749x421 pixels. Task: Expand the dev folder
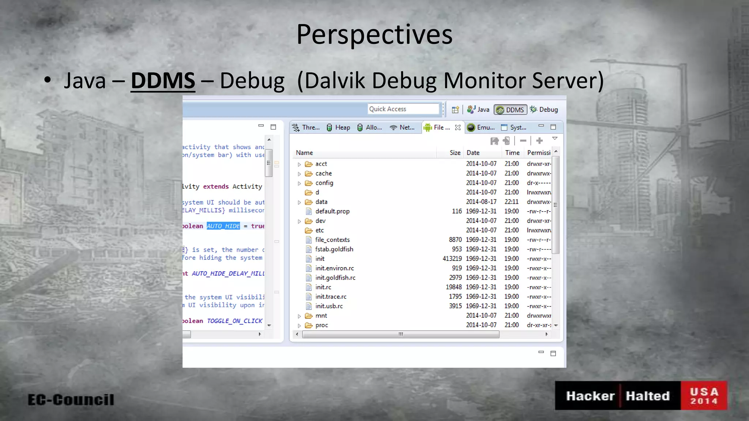pos(299,221)
